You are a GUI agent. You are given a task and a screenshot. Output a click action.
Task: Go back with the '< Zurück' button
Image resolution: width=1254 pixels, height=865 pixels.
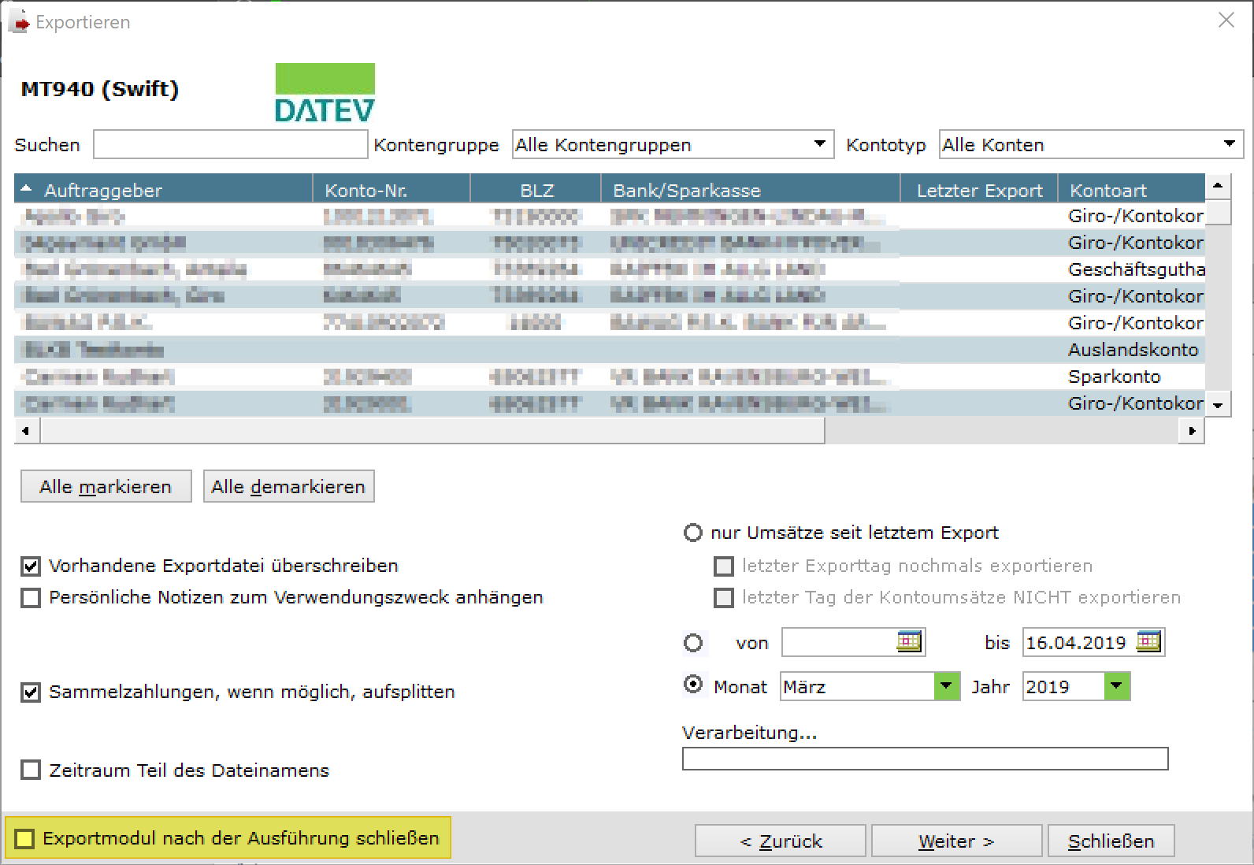(x=781, y=841)
